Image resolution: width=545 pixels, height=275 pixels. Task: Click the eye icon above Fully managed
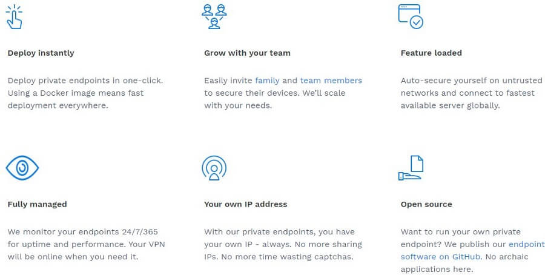[x=22, y=168]
